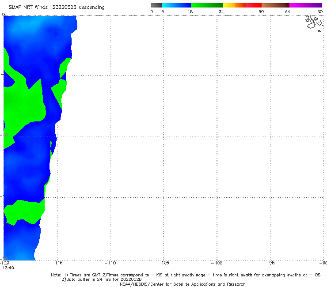Click the longitude label '-100'

217,263
